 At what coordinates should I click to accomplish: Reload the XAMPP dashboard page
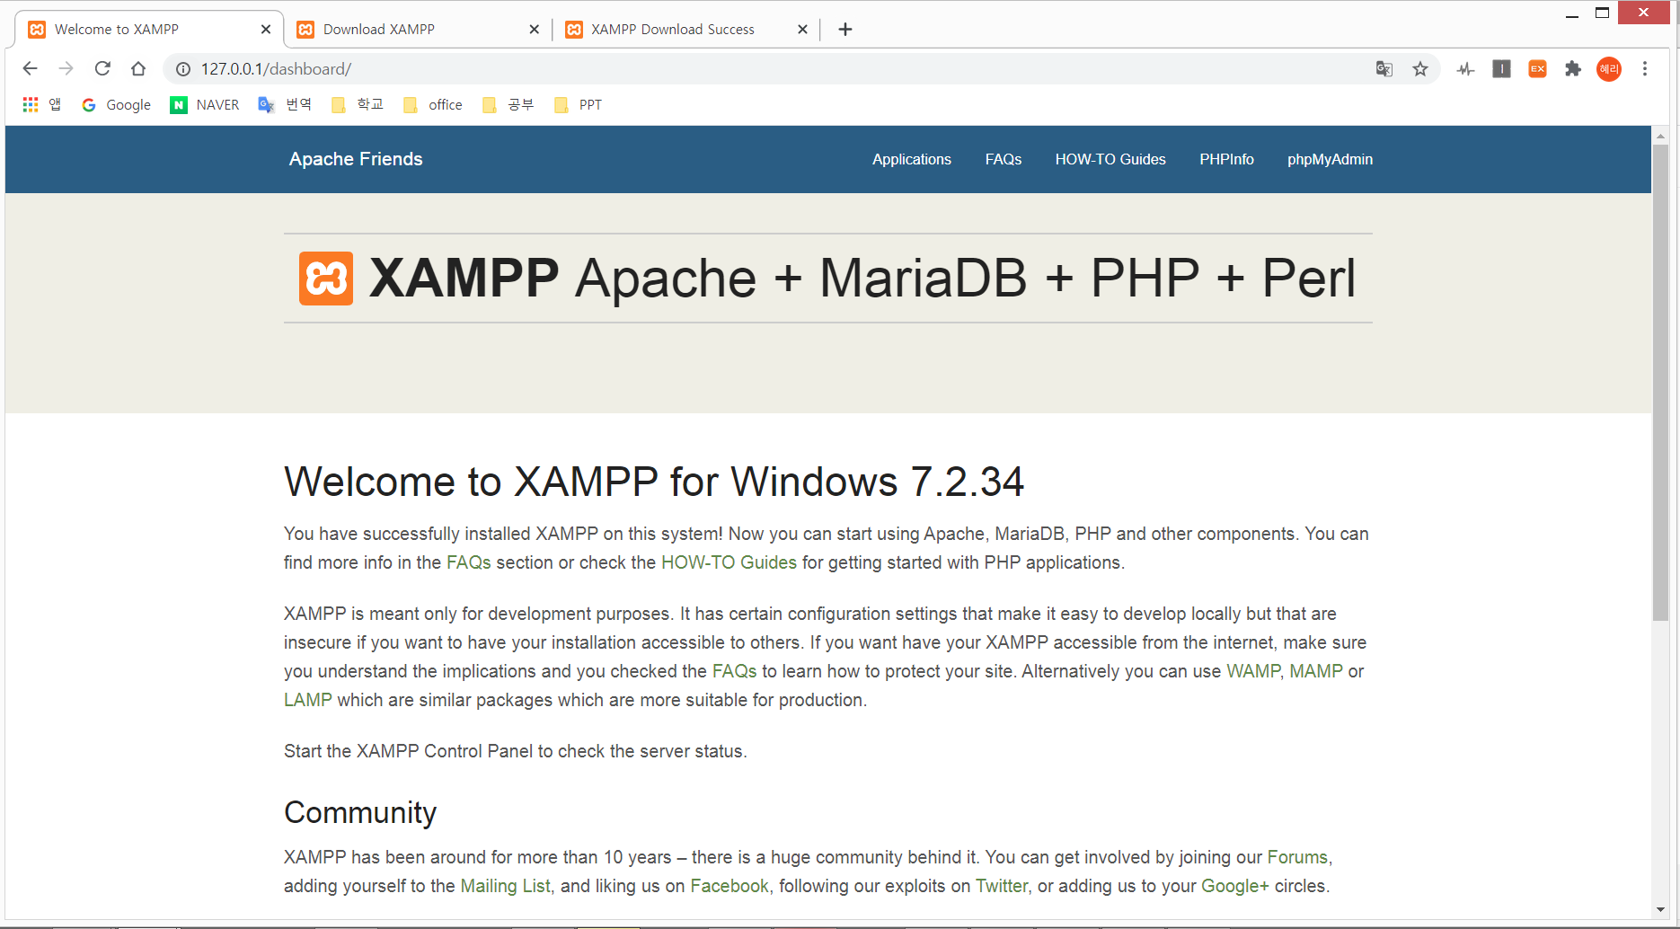pos(102,69)
